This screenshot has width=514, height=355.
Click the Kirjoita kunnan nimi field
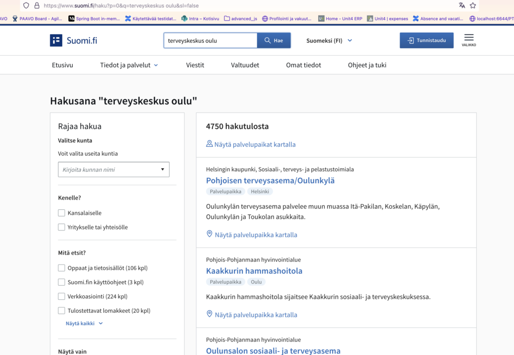114,170
